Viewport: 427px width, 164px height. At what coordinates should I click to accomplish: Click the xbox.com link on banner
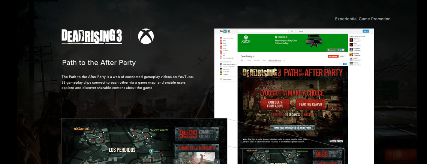point(332,50)
